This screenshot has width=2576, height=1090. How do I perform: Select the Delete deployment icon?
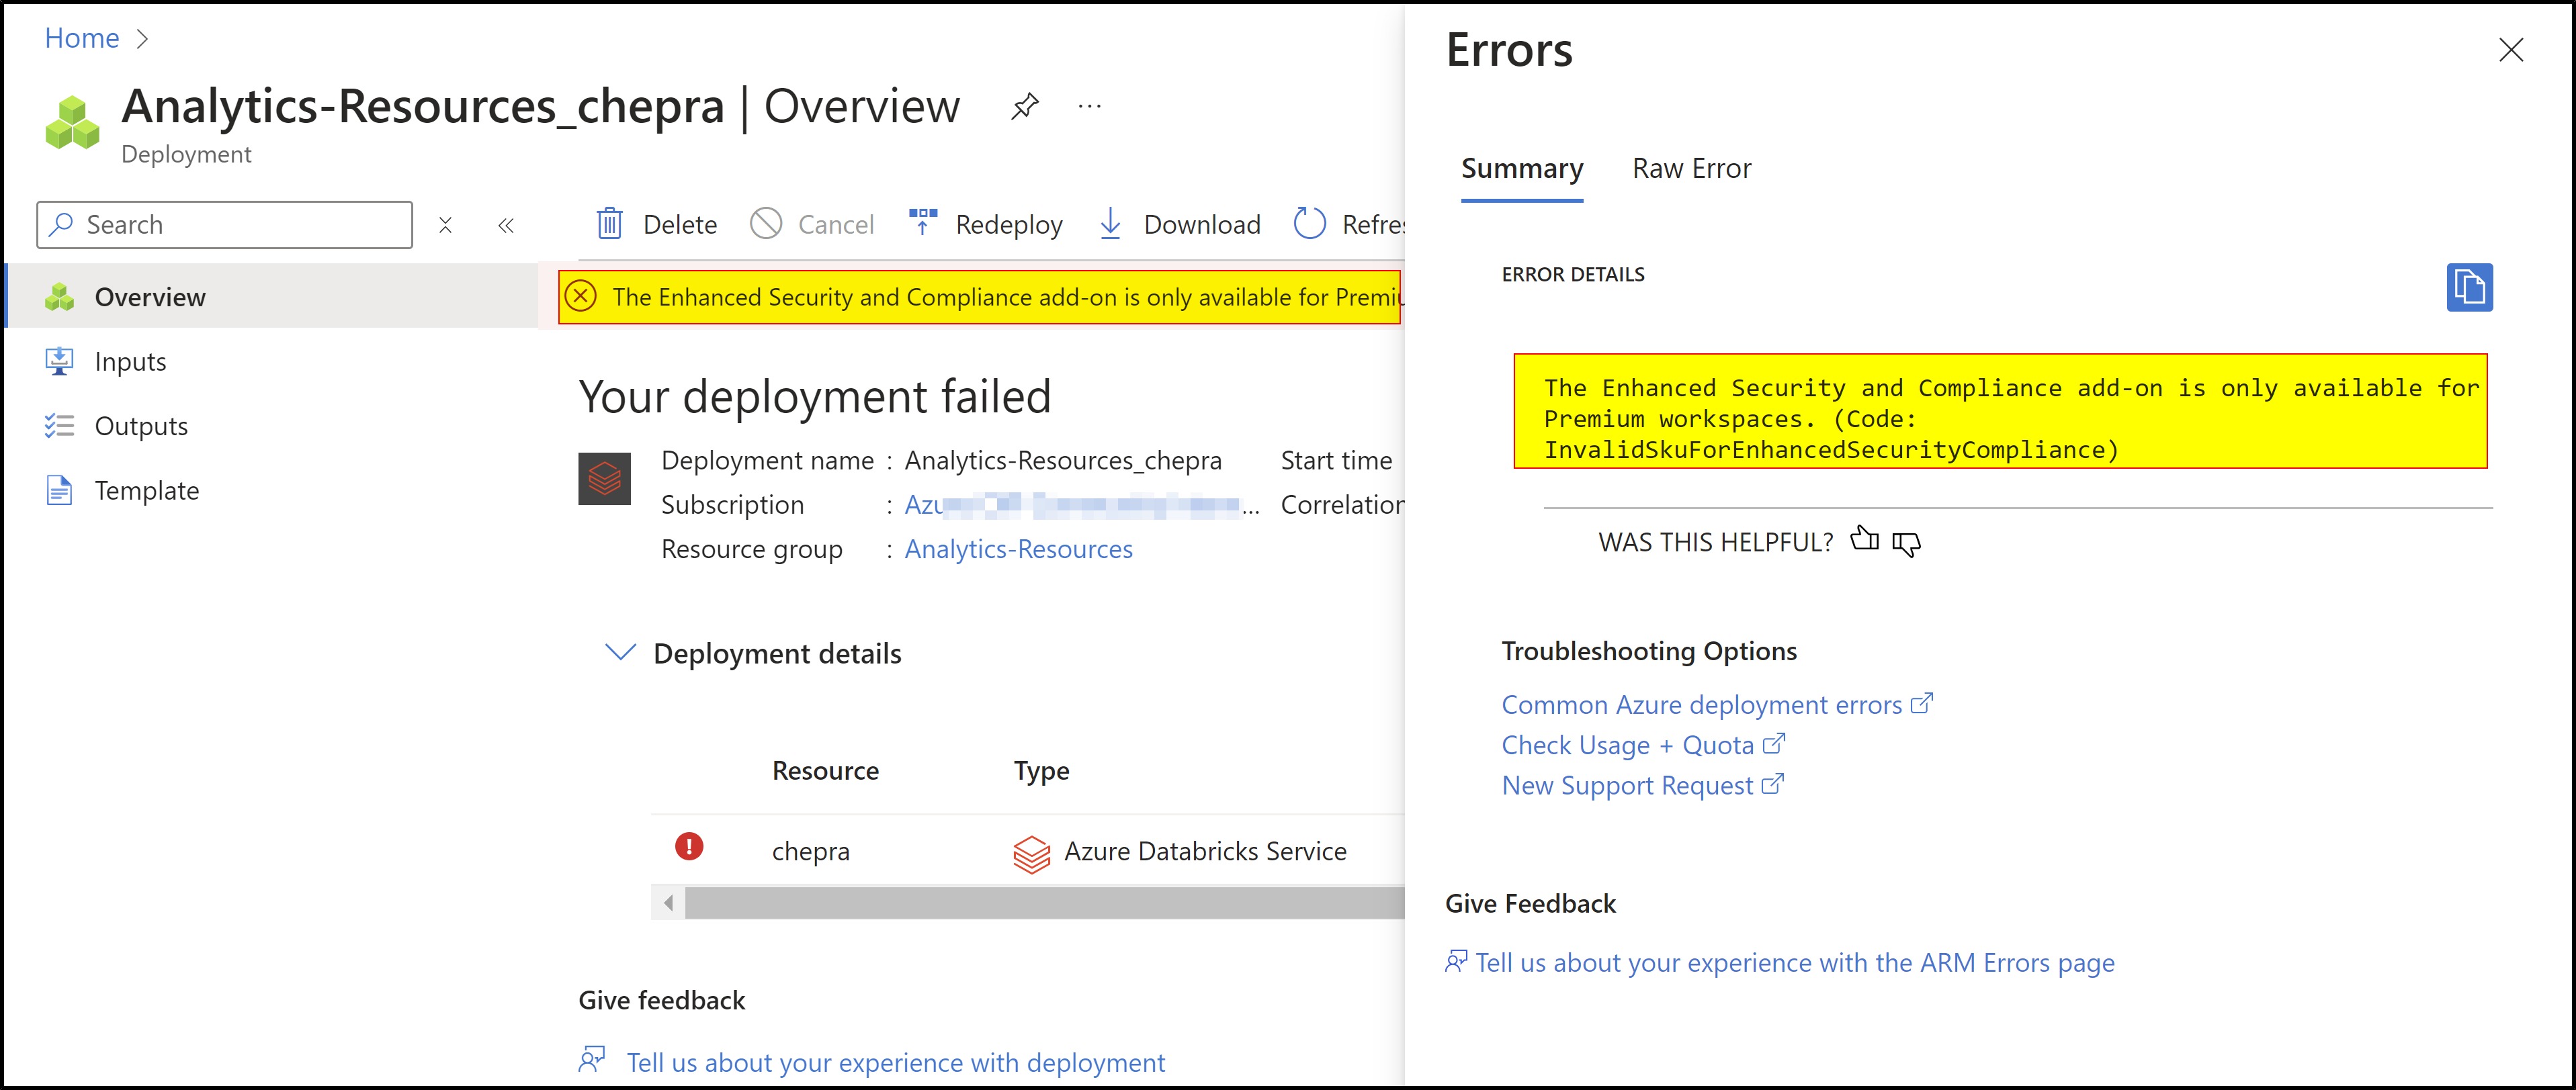click(x=609, y=224)
